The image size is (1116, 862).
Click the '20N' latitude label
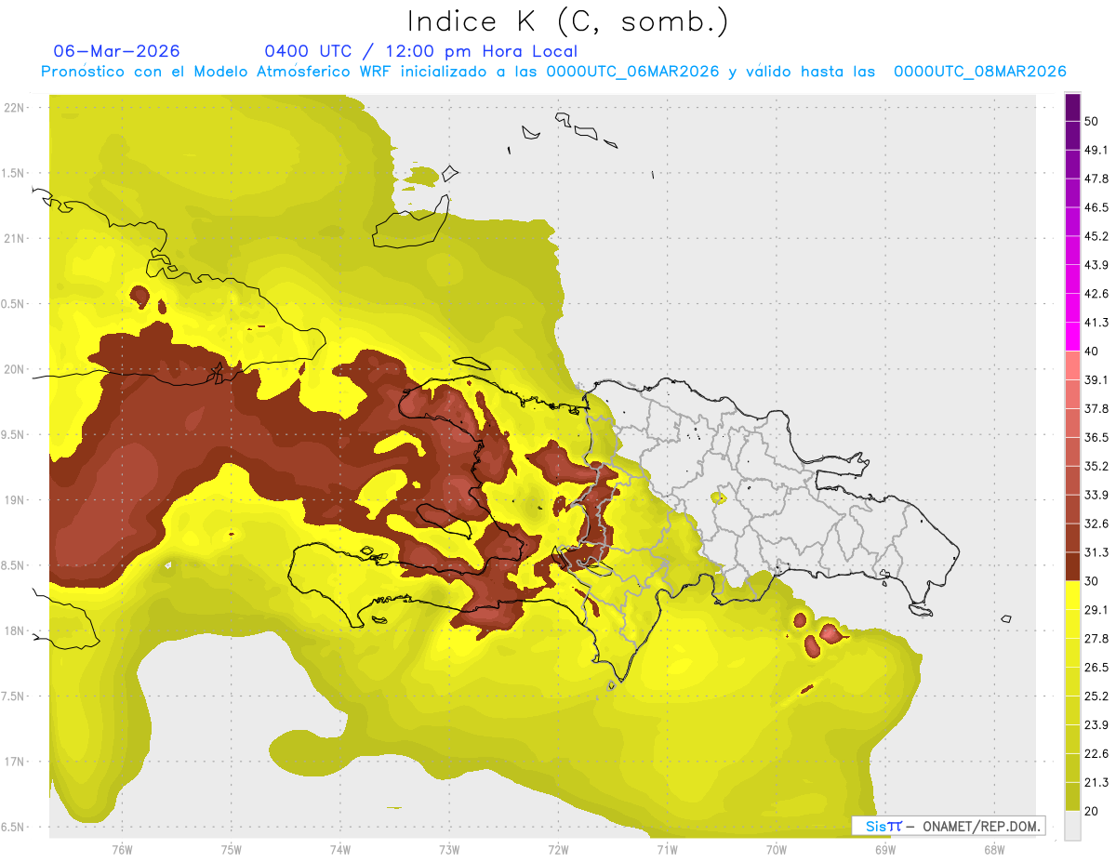click(x=16, y=369)
